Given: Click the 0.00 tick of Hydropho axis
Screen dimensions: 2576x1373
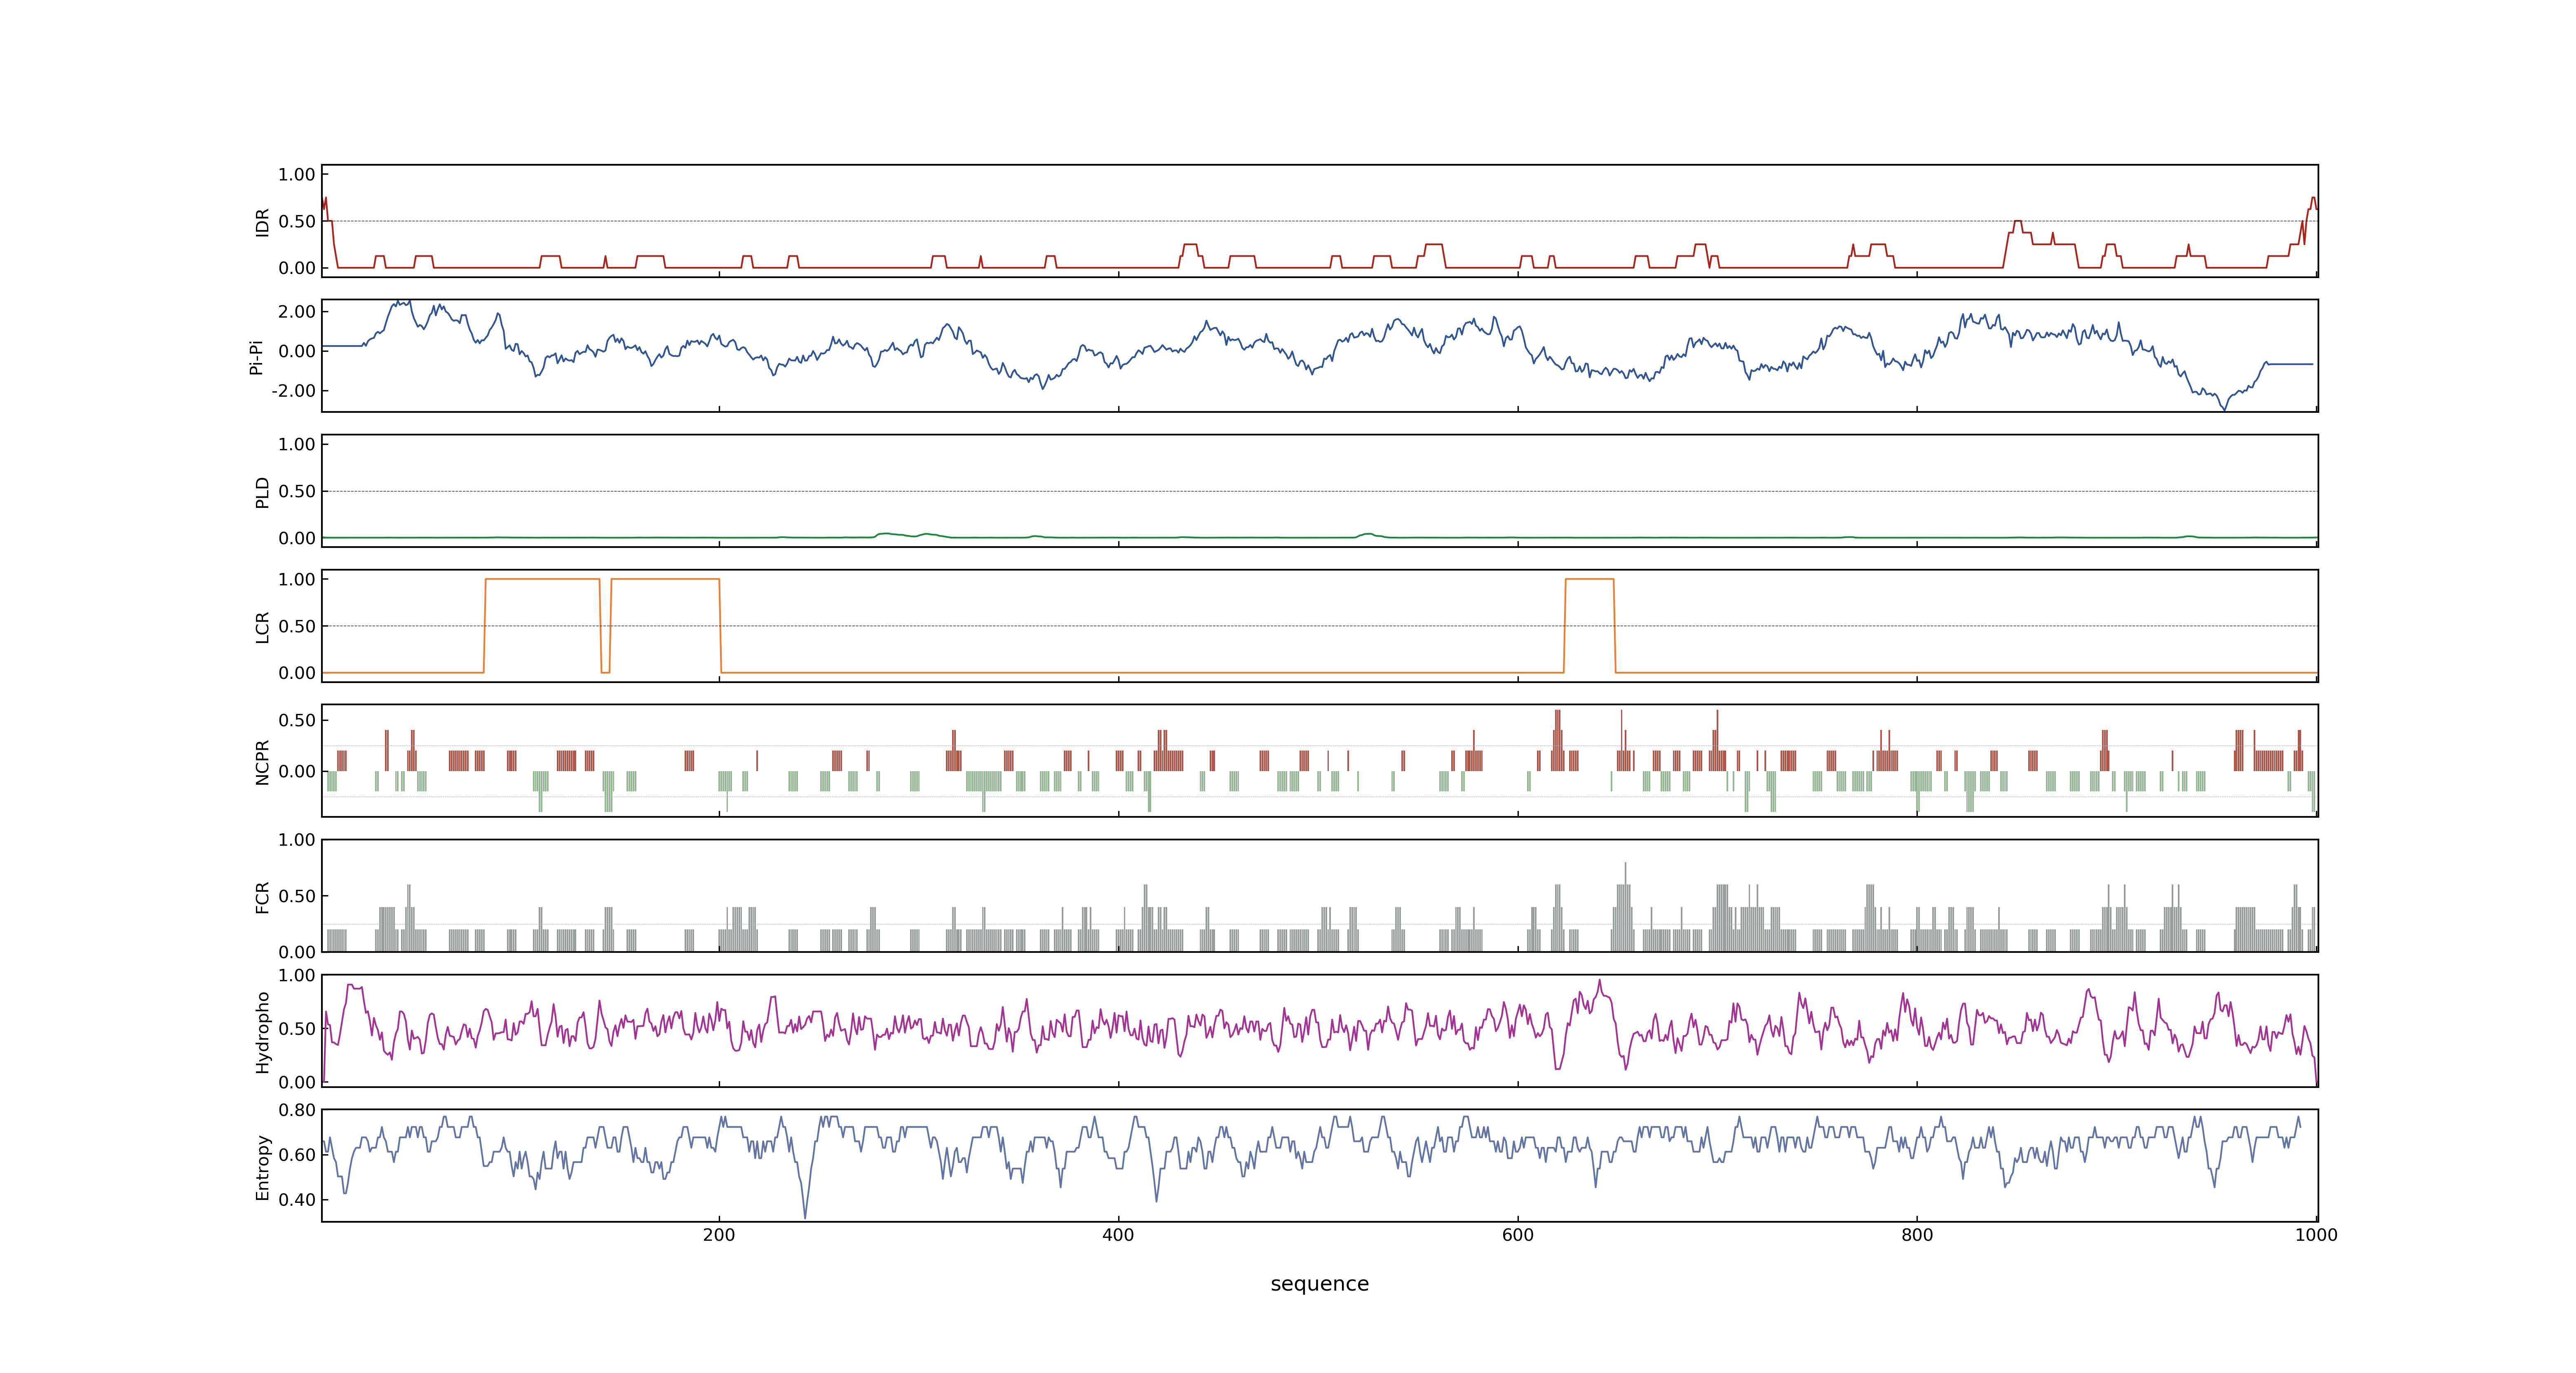Looking at the screenshot, I should (297, 1082).
